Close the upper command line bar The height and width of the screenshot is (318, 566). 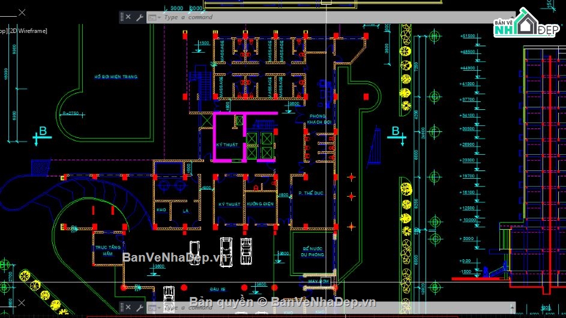point(129,17)
